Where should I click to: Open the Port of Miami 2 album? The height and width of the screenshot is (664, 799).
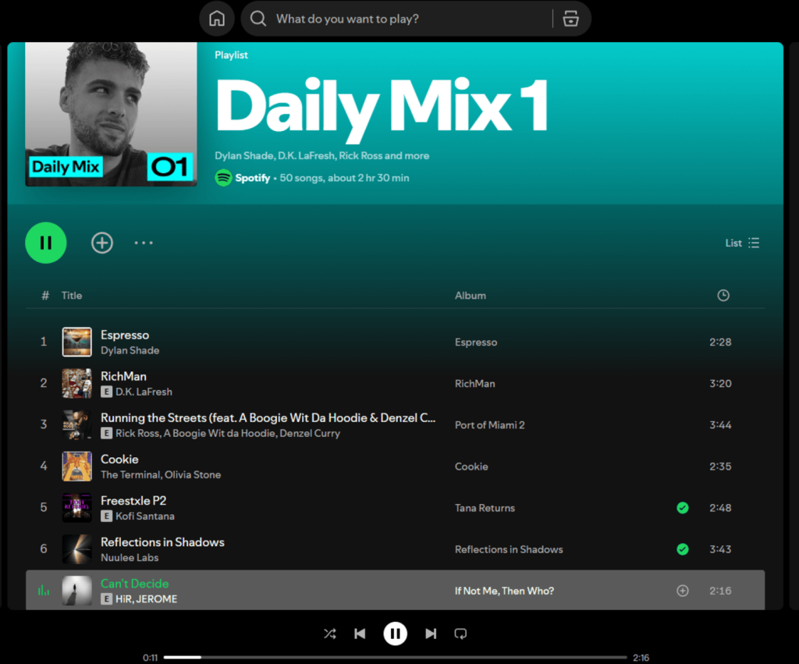tap(490, 425)
